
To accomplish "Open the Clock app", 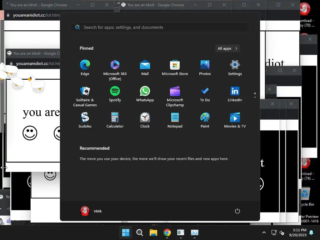I will point(145,120).
